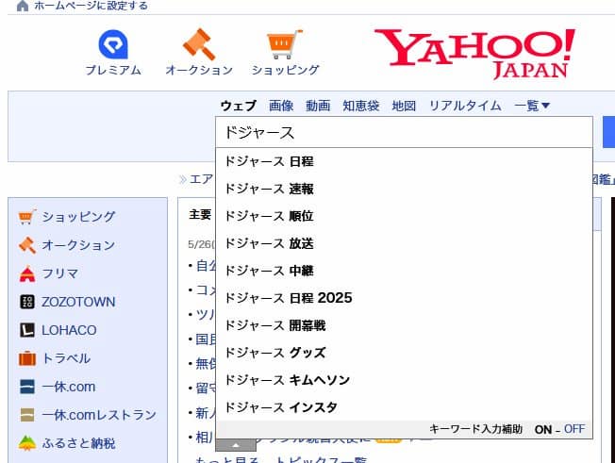Choose suggestion ドジャース 中継

(x=404, y=271)
